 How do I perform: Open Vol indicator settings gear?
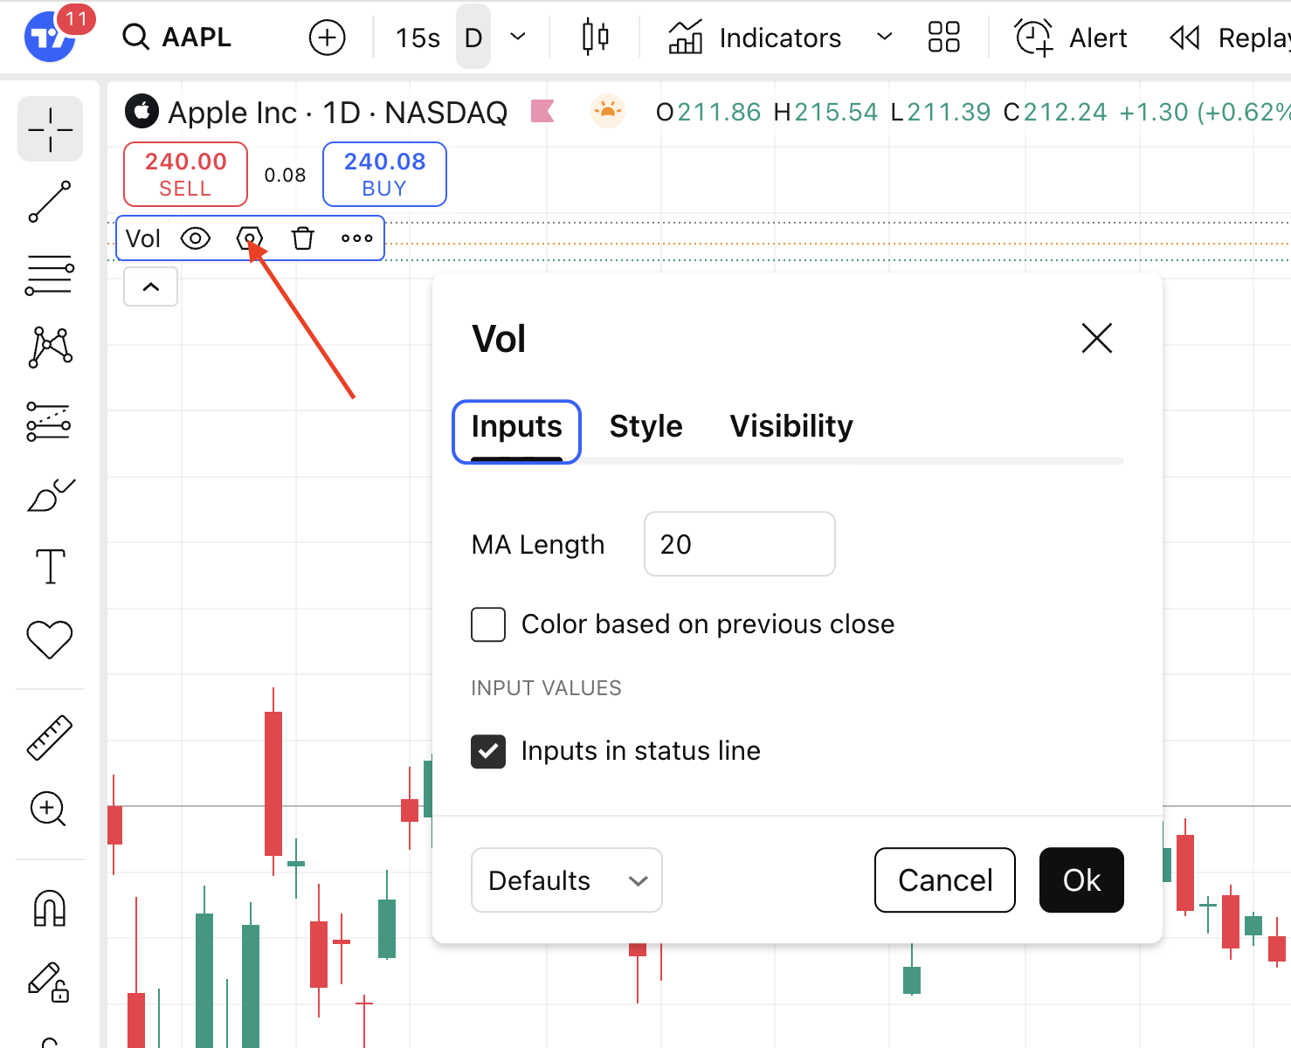tap(250, 238)
